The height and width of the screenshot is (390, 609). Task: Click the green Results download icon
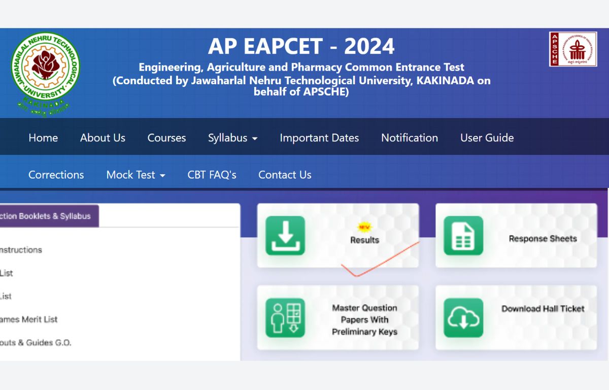point(285,236)
